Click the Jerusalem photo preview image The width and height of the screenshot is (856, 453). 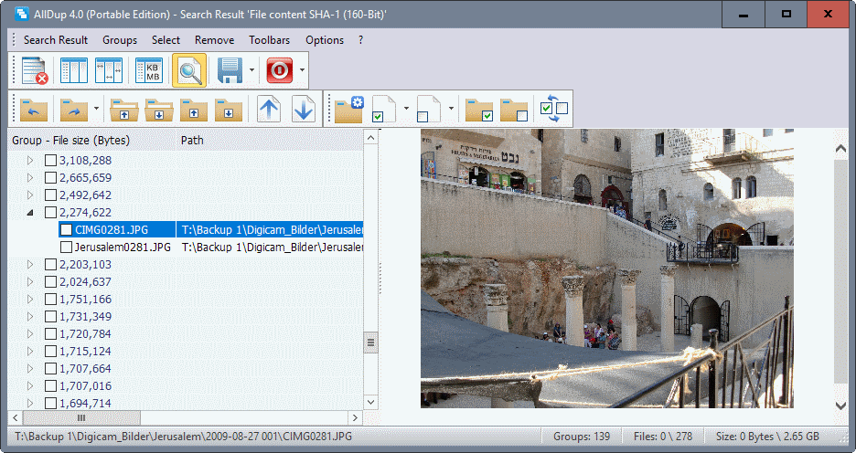[x=606, y=268]
